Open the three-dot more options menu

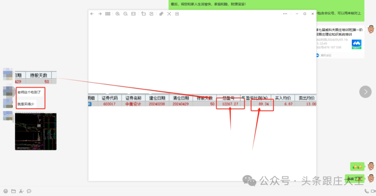[285, 14]
